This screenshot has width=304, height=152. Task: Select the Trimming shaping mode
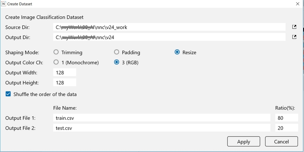pos(56,52)
